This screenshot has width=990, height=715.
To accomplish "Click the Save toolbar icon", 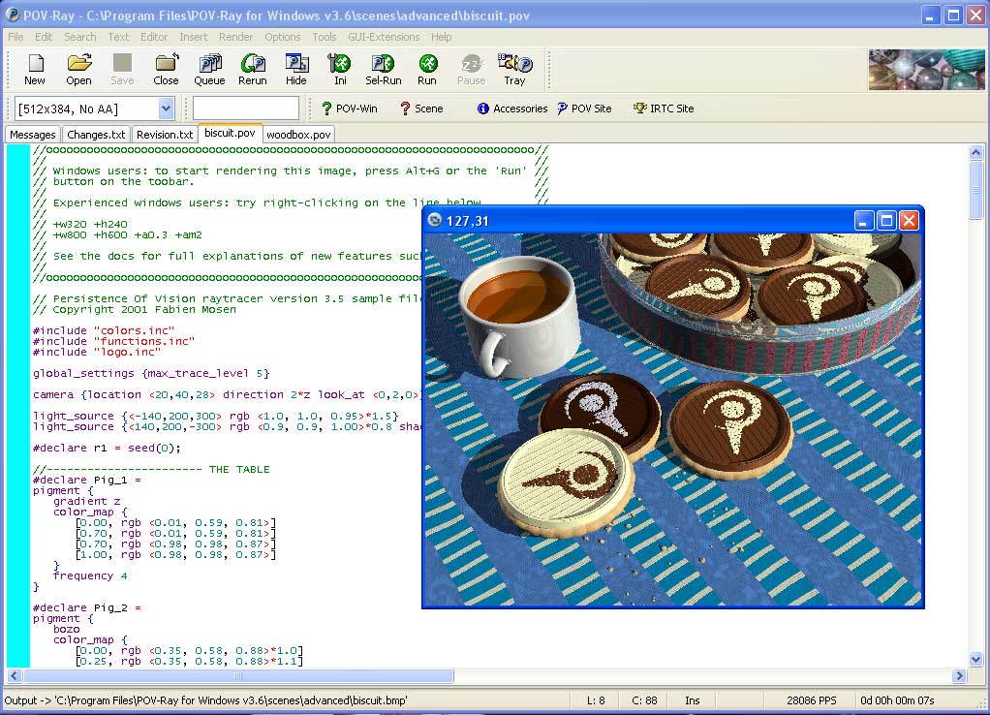I will pos(122,69).
